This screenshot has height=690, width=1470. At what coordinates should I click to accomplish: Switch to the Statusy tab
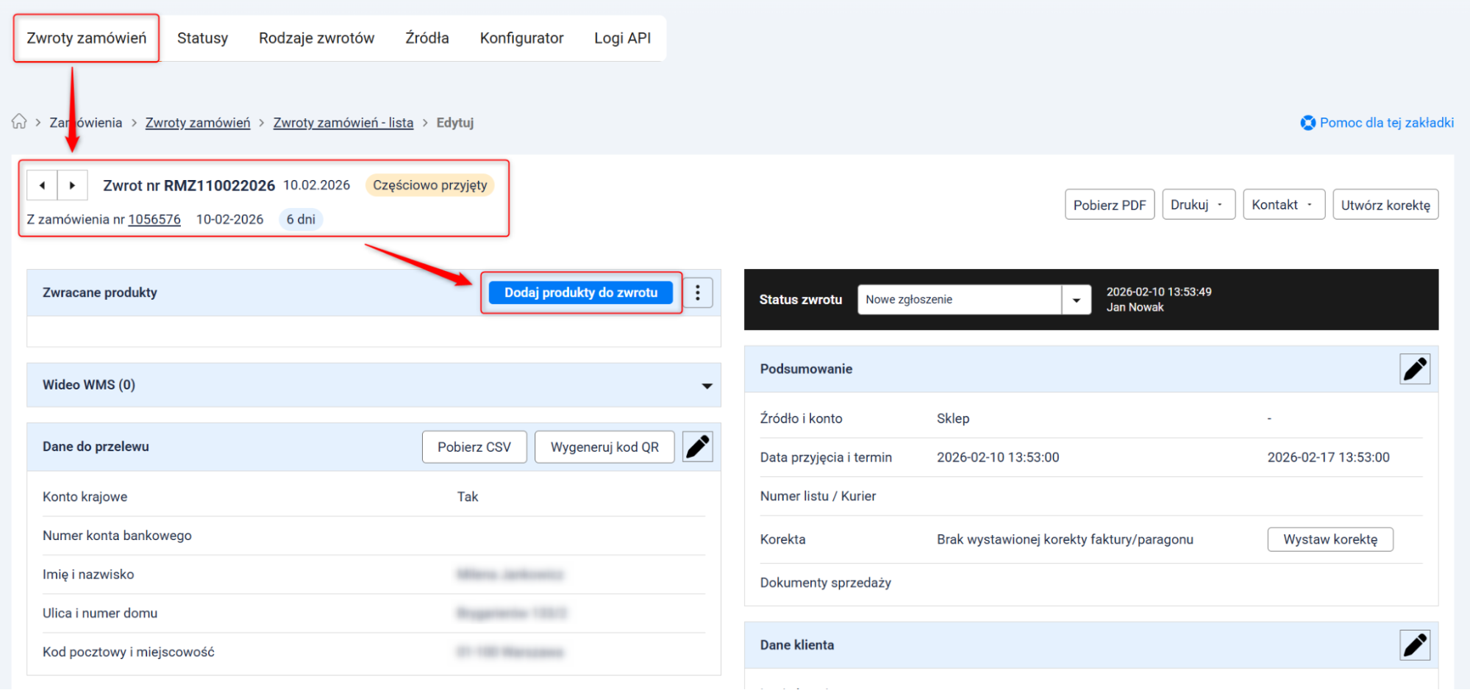(202, 38)
